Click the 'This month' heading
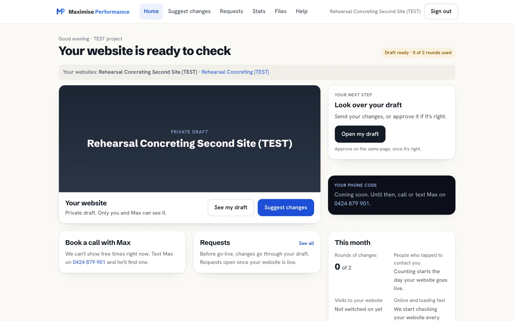Image resolution: width=514 pixels, height=321 pixels. point(352,243)
